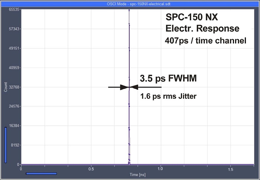Click the horizontal blue time-axis slider bar
Image resolution: width=260 pixels, height=180 pixels.
coord(41,174)
